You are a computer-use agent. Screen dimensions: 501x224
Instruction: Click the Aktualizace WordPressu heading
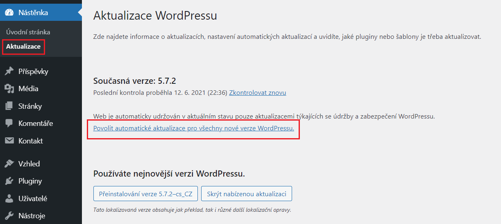pyautogui.click(x=155, y=16)
